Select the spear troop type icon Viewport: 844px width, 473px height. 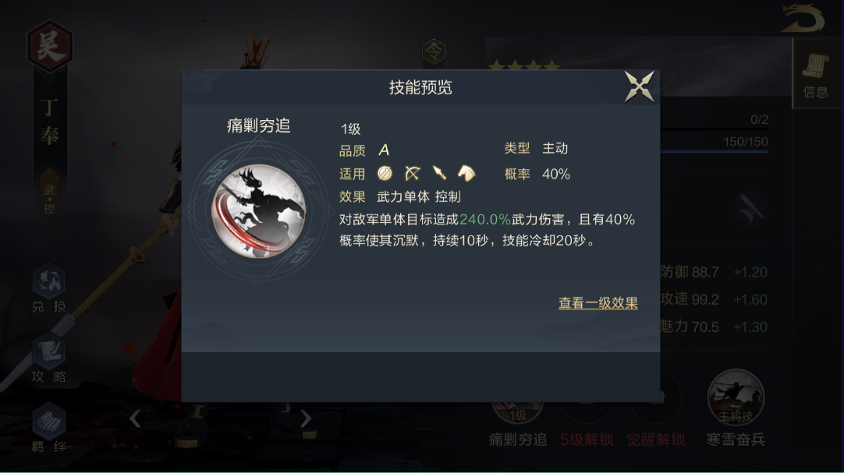[x=439, y=173]
